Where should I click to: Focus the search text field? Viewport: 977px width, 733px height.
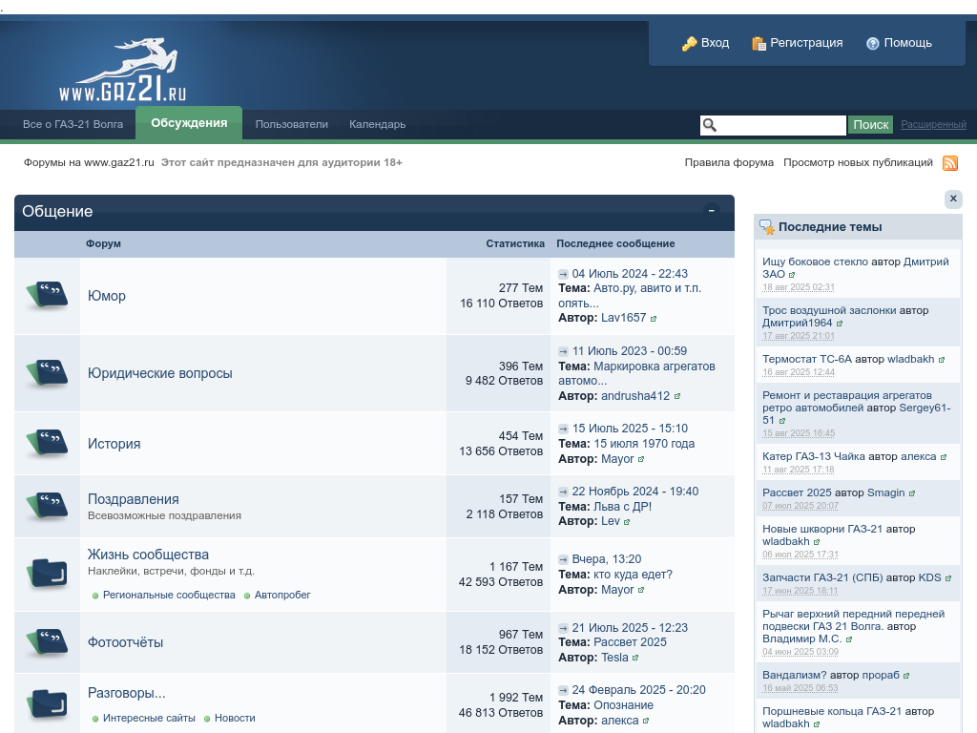780,125
